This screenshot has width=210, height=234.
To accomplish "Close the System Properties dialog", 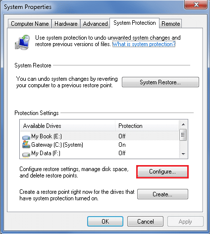I will (x=196, y=4).
